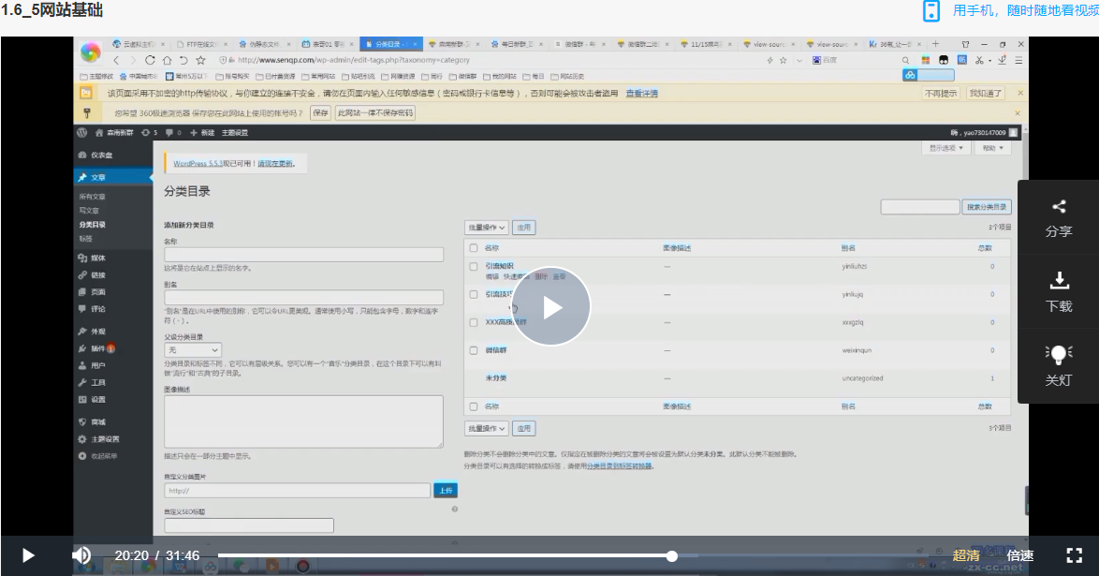Click the play icon in the bottom control bar
This screenshot has width=1099, height=576.
[x=28, y=555]
